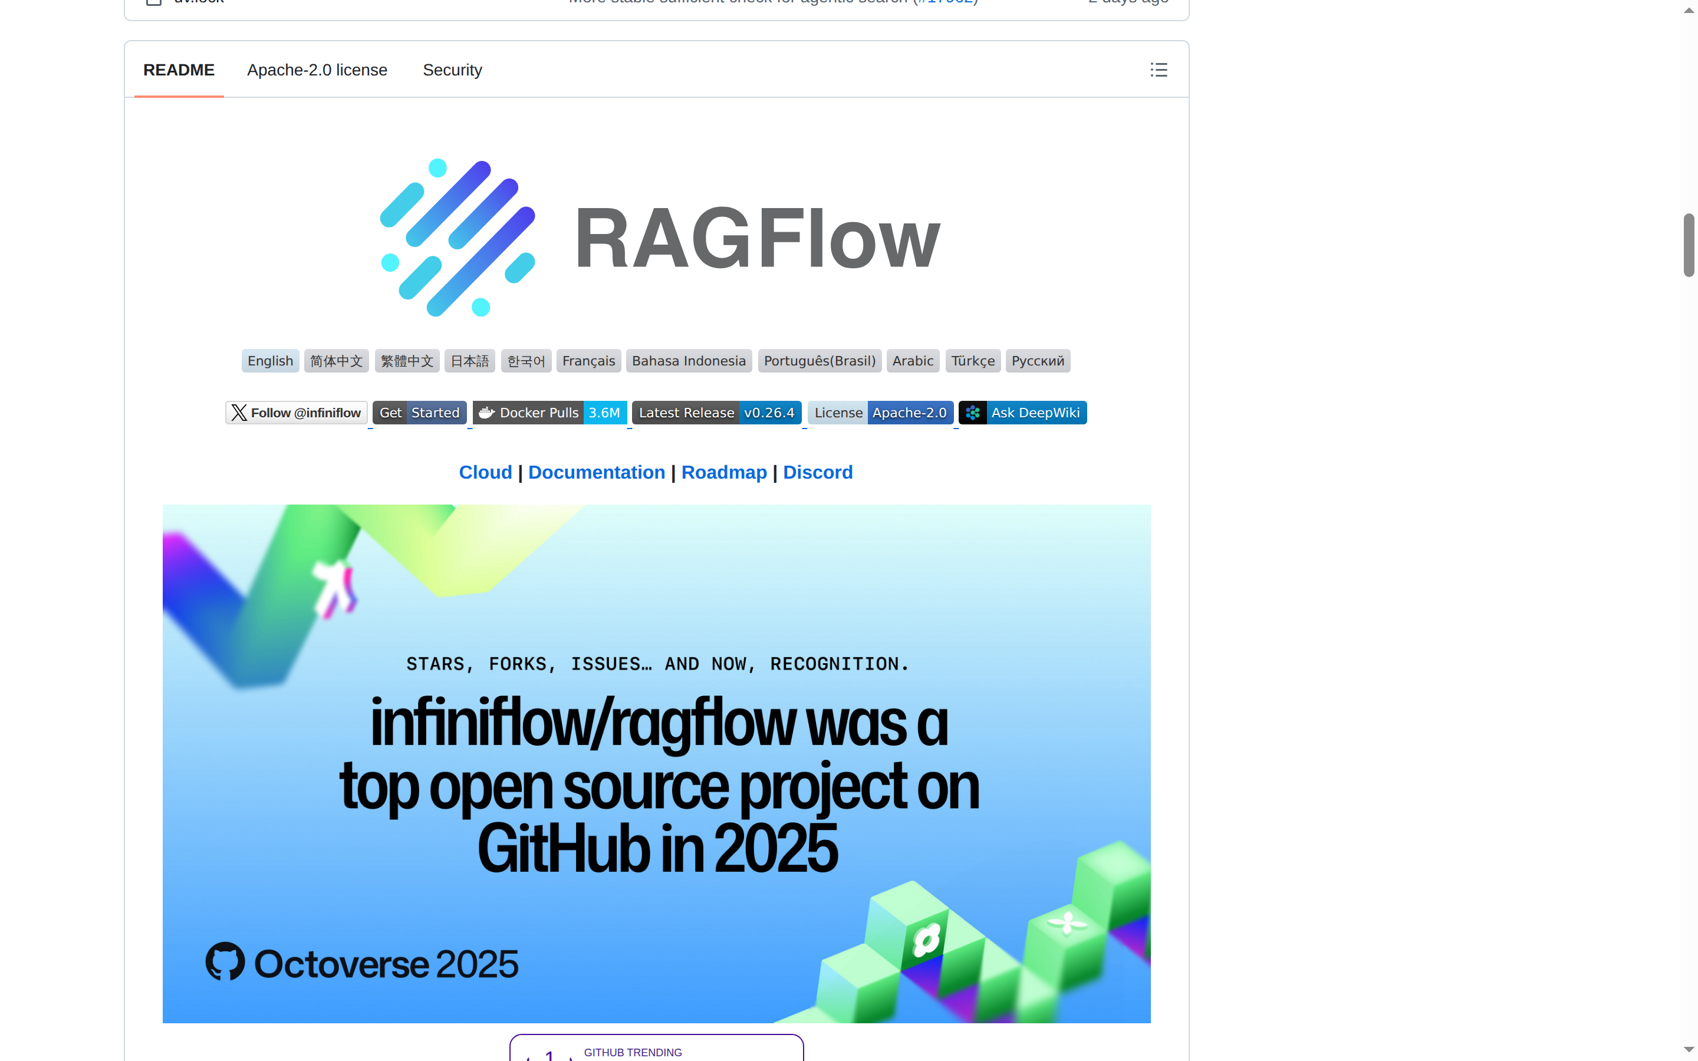1698x1061 pixels.
Task: Select the Bahasa Indonesia language badge
Action: pyautogui.click(x=689, y=361)
